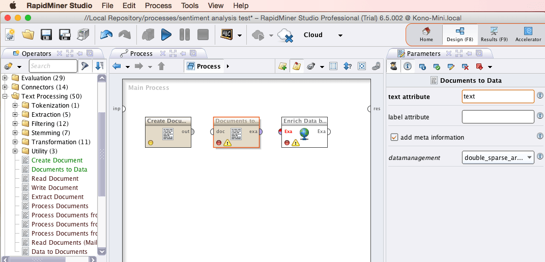Click the chain link icon in Process toolbar
This screenshot has height=262, width=545.
[x=376, y=66]
